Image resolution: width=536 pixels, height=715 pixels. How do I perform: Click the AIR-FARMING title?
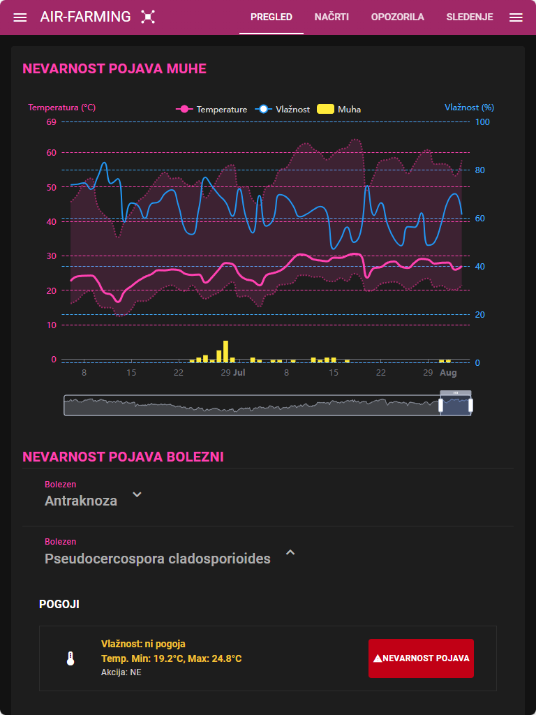85,17
